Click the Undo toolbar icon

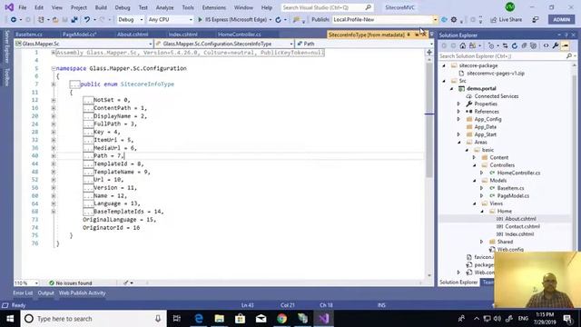tap(87, 20)
